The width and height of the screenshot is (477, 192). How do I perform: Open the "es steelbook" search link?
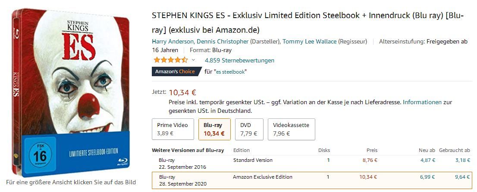231,72
